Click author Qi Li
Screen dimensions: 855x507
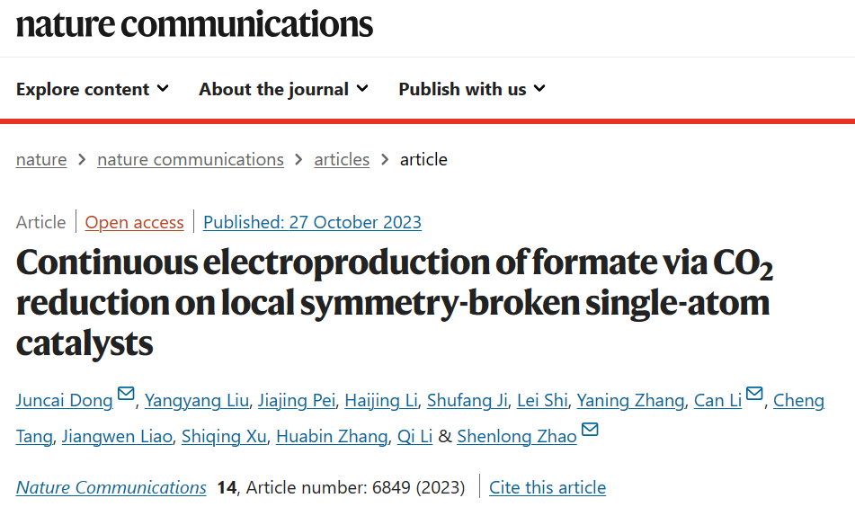coord(415,437)
